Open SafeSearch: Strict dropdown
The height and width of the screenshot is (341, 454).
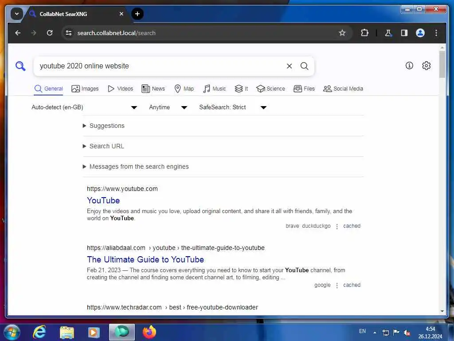233,107
